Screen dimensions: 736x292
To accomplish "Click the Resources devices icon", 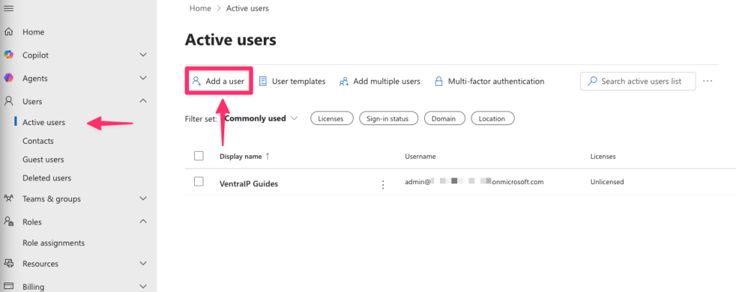I will click(9, 263).
